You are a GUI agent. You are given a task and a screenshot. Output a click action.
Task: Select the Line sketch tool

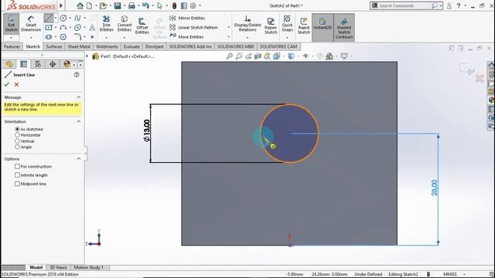click(x=49, y=18)
